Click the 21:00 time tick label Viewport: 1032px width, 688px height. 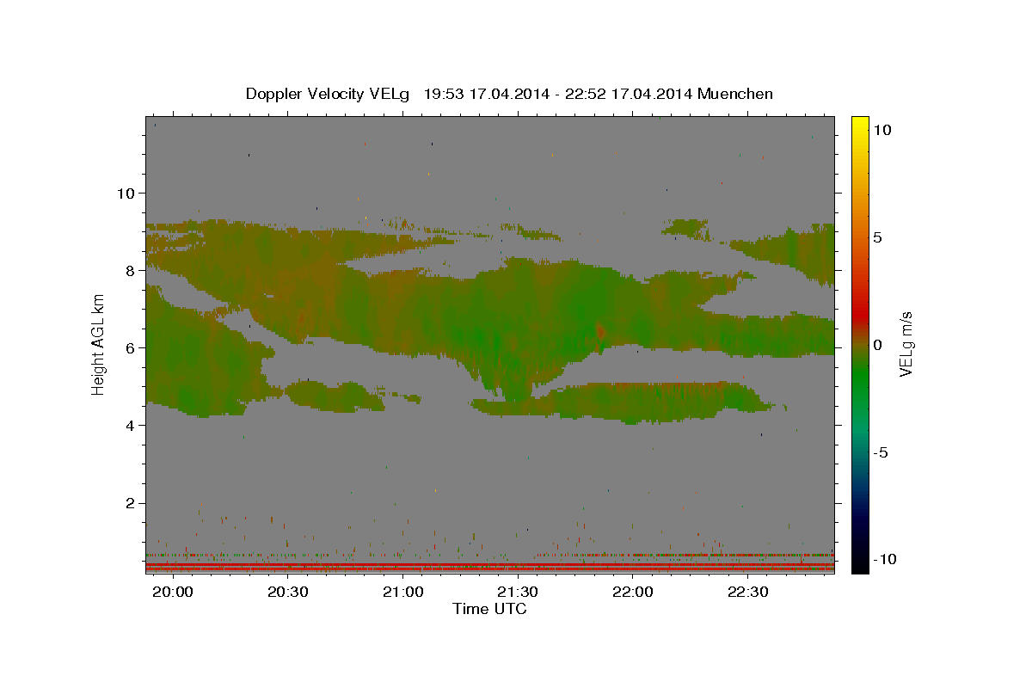[x=402, y=593]
